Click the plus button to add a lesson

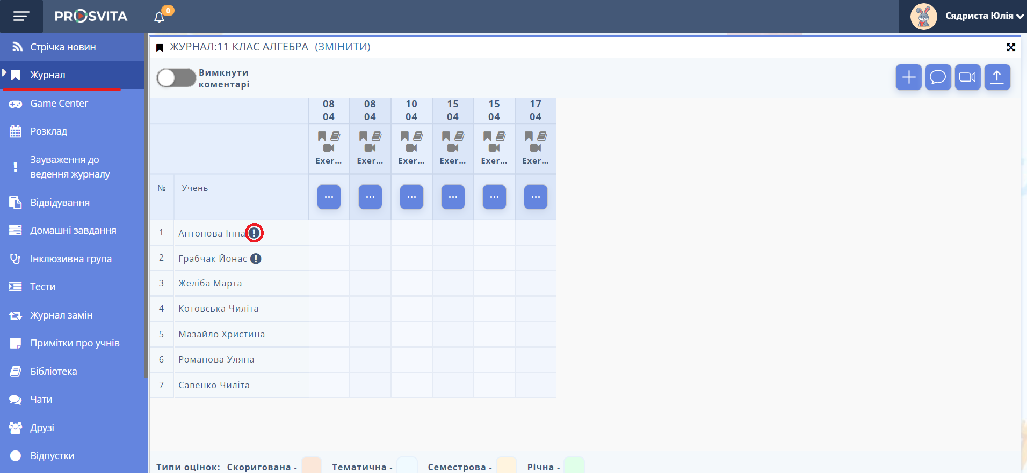coord(908,77)
